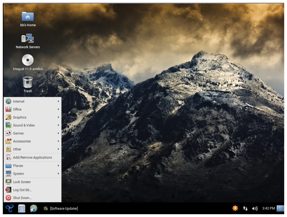Choose Add/Remove Applications menu entry

(33, 157)
